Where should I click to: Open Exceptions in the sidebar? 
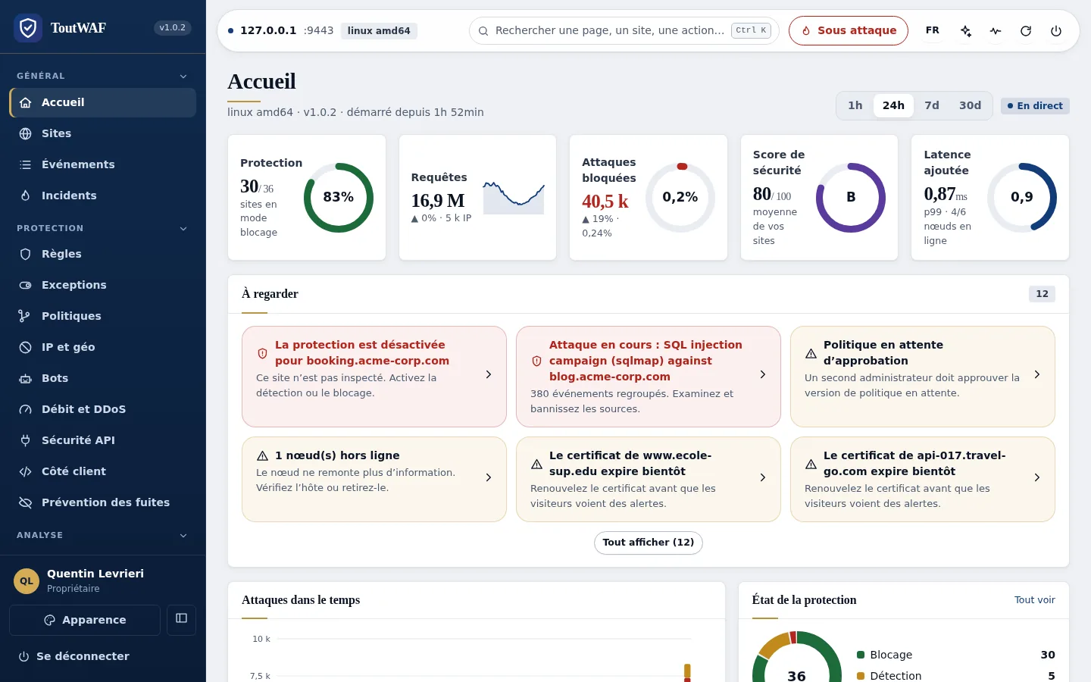coord(102,285)
